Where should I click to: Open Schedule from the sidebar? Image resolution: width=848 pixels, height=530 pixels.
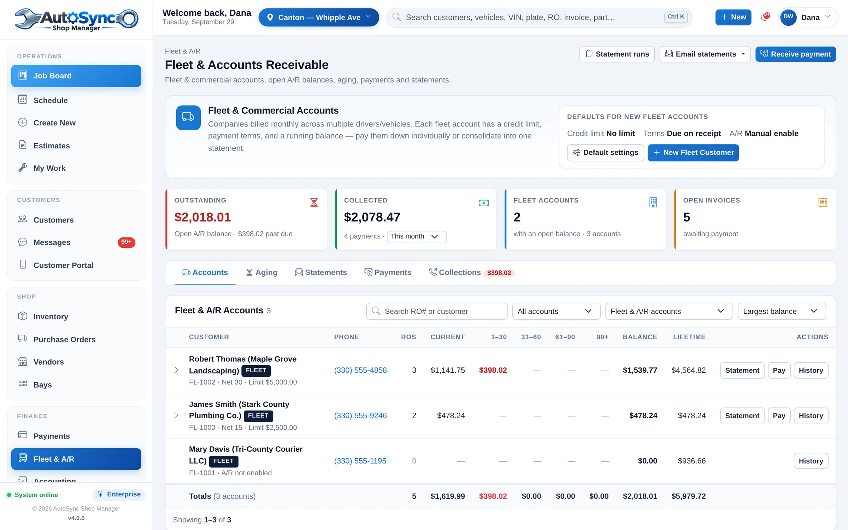76,100
